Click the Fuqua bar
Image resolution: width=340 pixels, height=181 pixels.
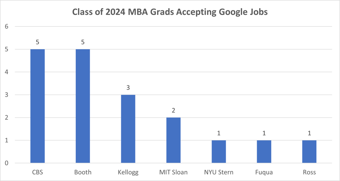pyautogui.click(x=264, y=151)
